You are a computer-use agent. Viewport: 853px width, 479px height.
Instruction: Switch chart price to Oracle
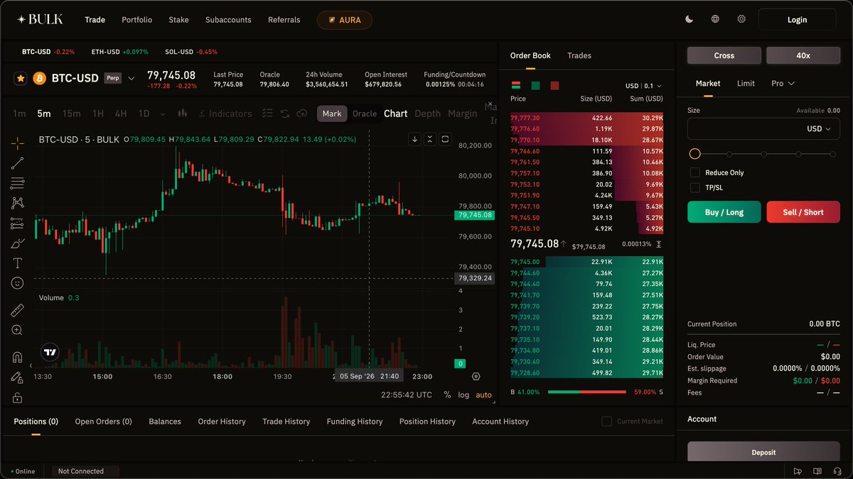coord(365,114)
